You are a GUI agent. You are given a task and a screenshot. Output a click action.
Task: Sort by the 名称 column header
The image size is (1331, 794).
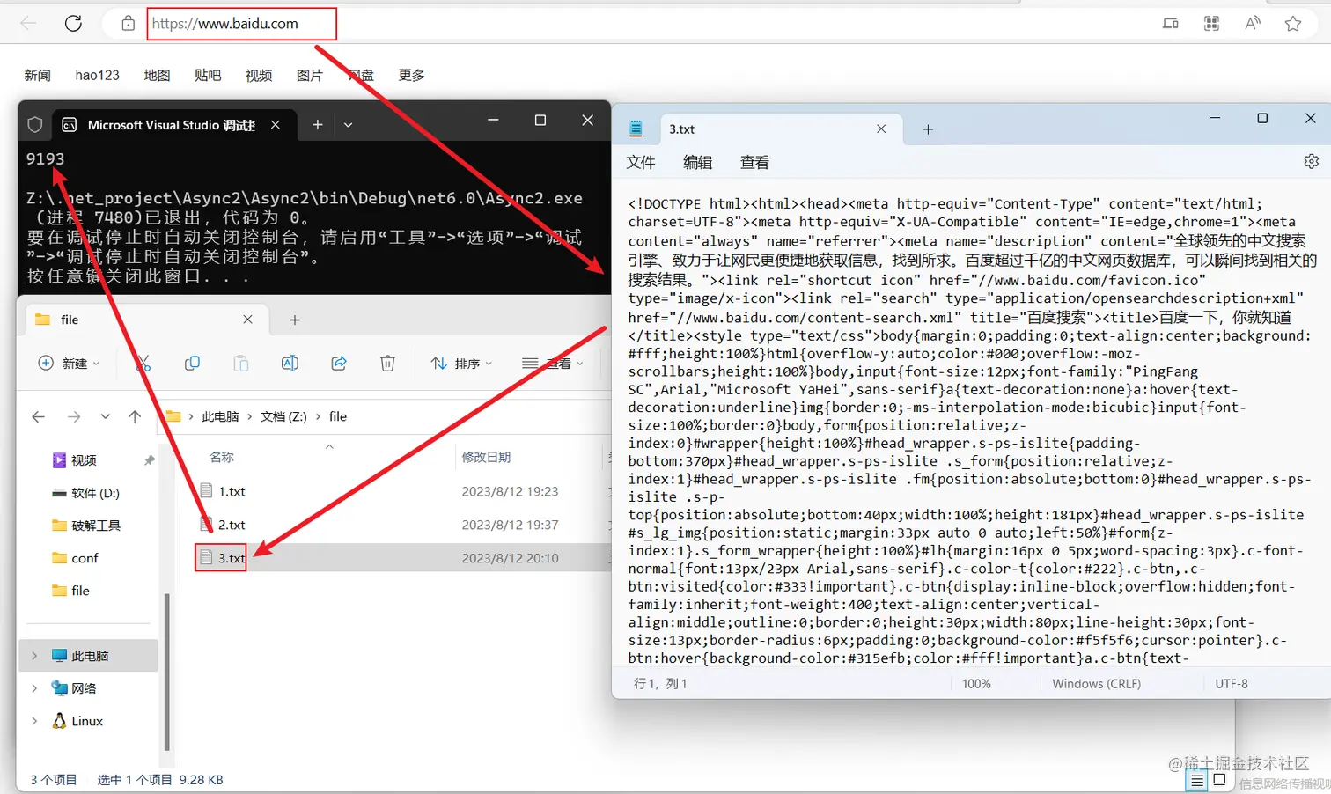(222, 458)
